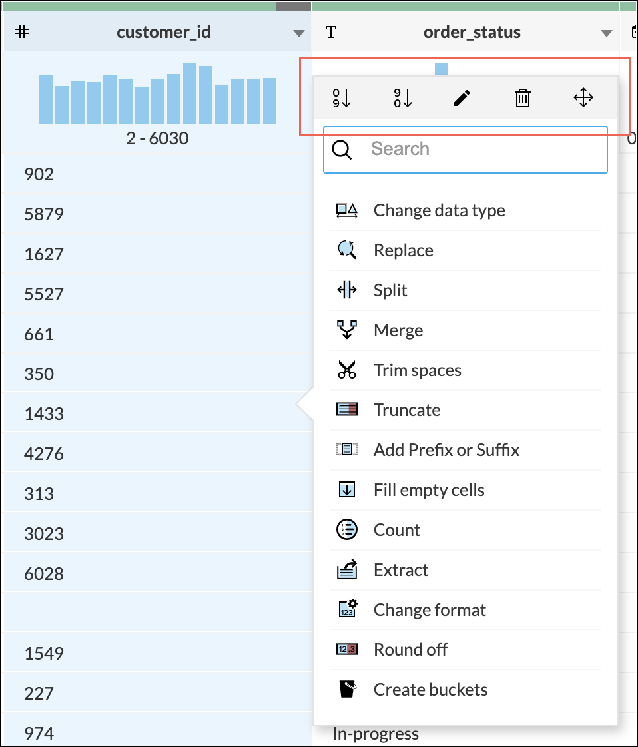Click the Split icon in menu
This screenshot has height=747, width=638.
[347, 290]
